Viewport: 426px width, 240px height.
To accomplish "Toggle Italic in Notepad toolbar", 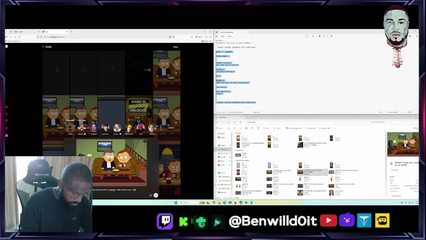I will tap(323, 36).
